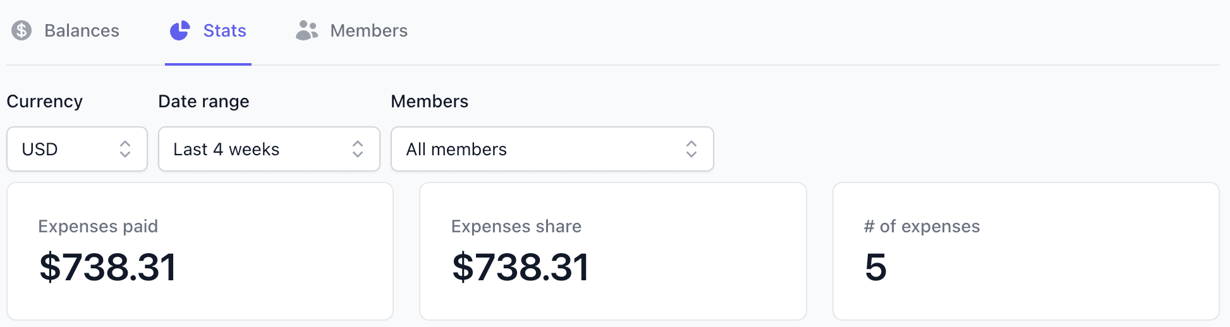Open the All members filter dropdown
1230x327 pixels.
552,149
